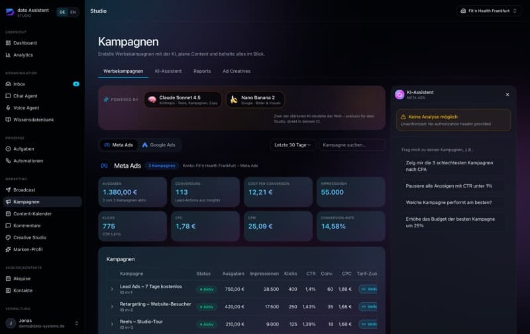Image resolution: width=530 pixels, height=334 pixels.
Task: Click the Kampagnen megaphone icon
Action: click(8, 202)
